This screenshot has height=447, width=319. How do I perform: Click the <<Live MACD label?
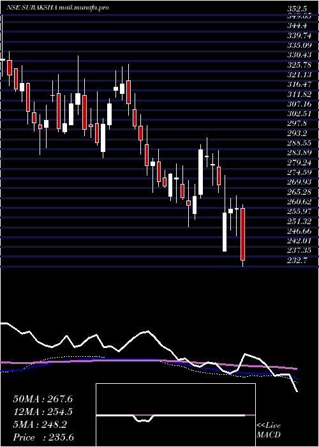pyautogui.click(x=269, y=430)
